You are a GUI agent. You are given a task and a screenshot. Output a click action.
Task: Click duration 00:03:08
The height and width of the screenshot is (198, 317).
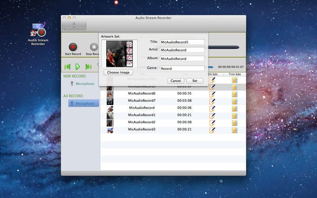(x=184, y=101)
